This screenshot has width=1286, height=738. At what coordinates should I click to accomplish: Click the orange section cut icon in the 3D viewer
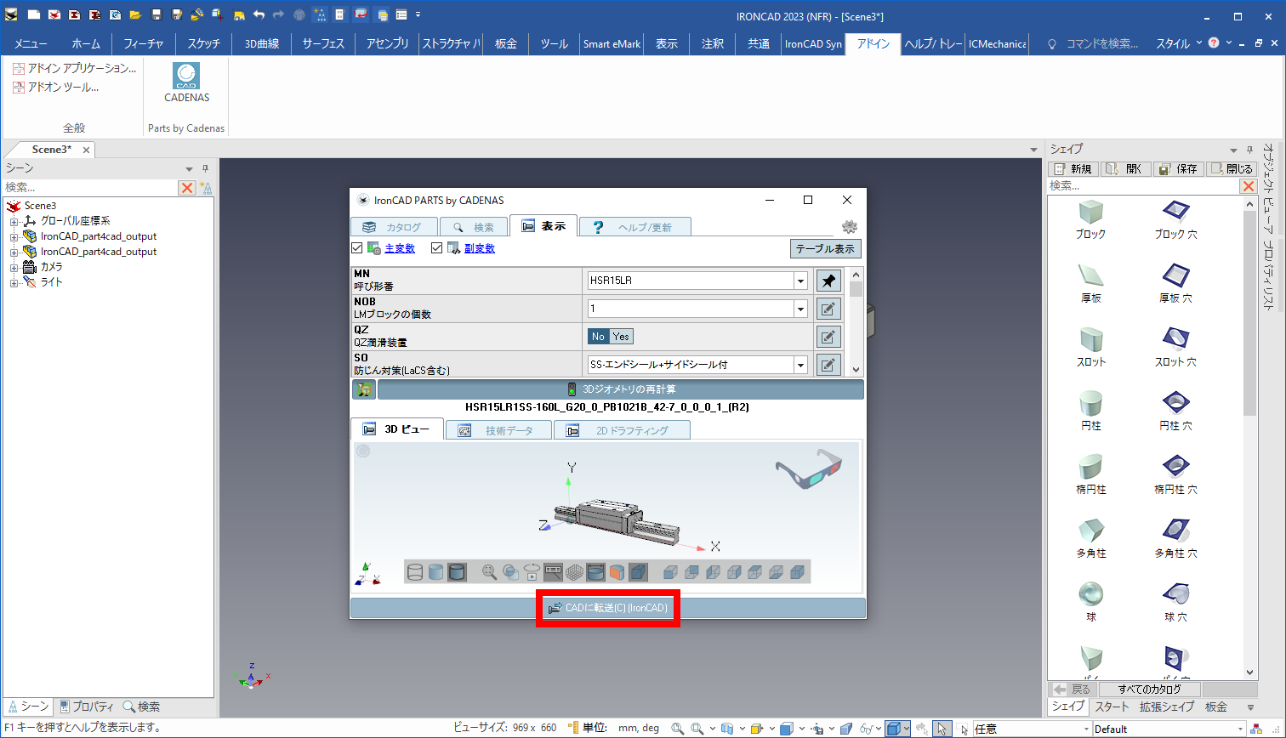617,572
